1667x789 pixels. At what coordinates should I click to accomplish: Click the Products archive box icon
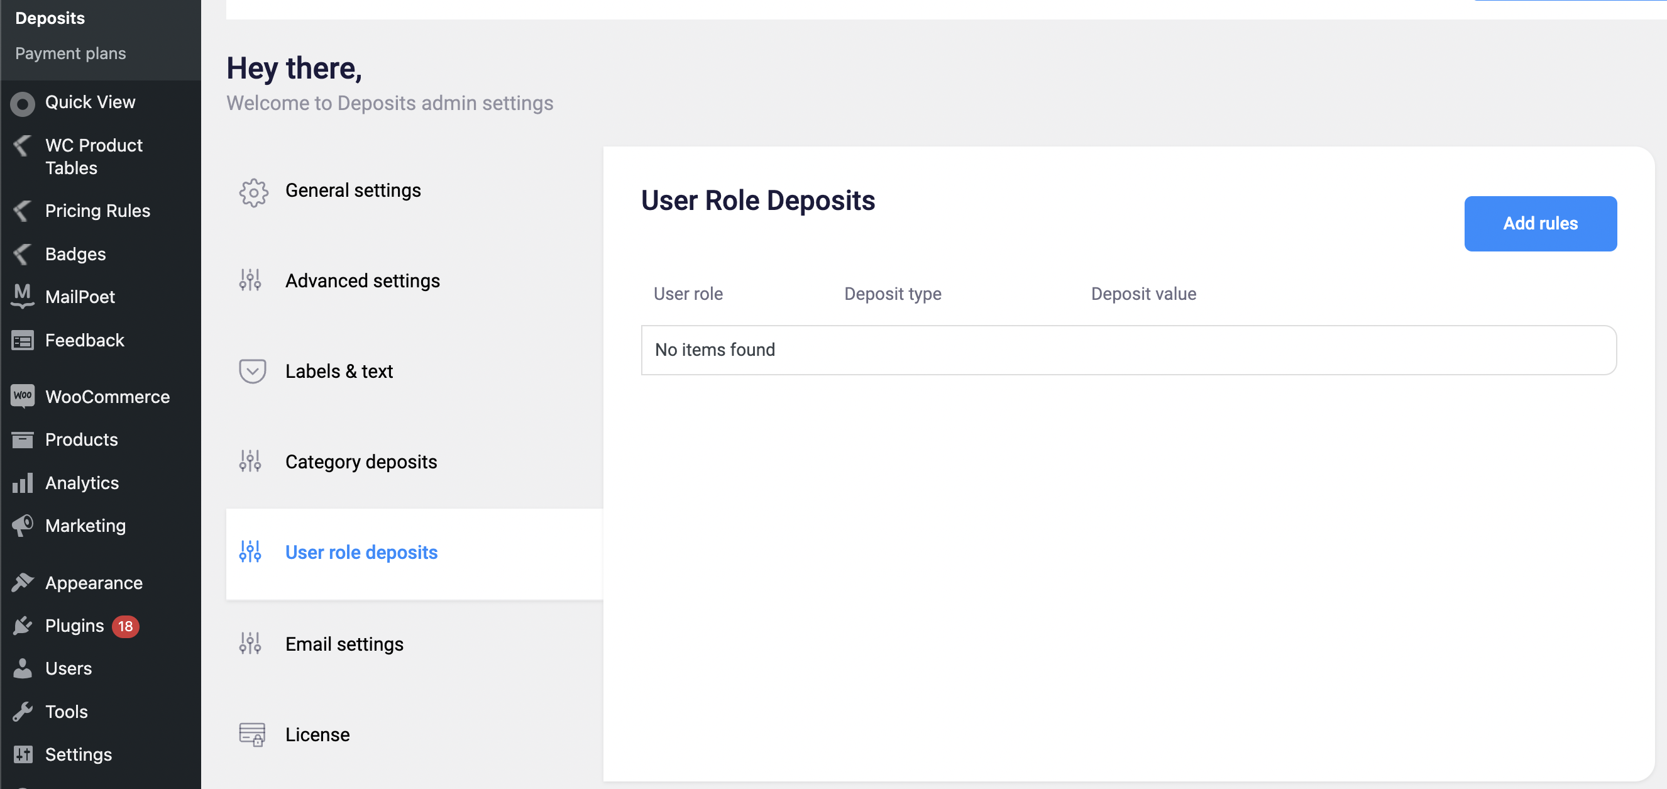(x=23, y=439)
